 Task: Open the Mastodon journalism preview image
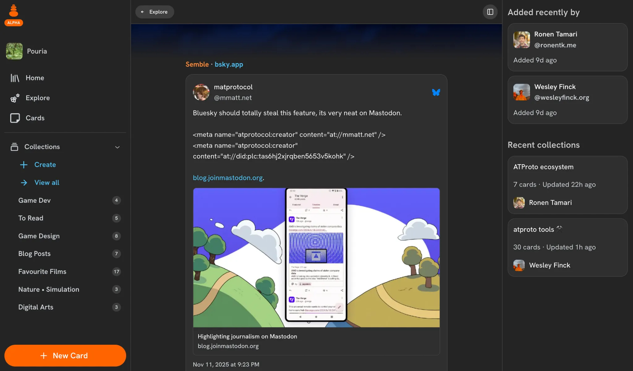[x=316, y=257]
